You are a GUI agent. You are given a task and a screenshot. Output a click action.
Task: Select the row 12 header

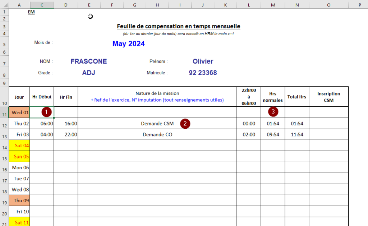pos(4,125)
